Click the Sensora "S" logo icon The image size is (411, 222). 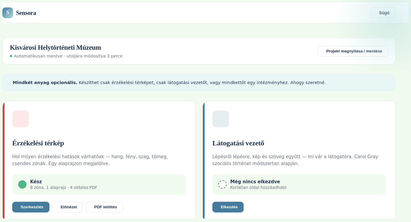pyautogui.click(x=8, y=13)
